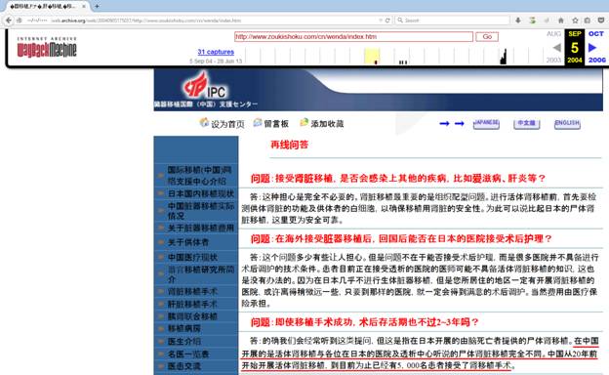Bookmark this page with the star icon

pos(575,21)
